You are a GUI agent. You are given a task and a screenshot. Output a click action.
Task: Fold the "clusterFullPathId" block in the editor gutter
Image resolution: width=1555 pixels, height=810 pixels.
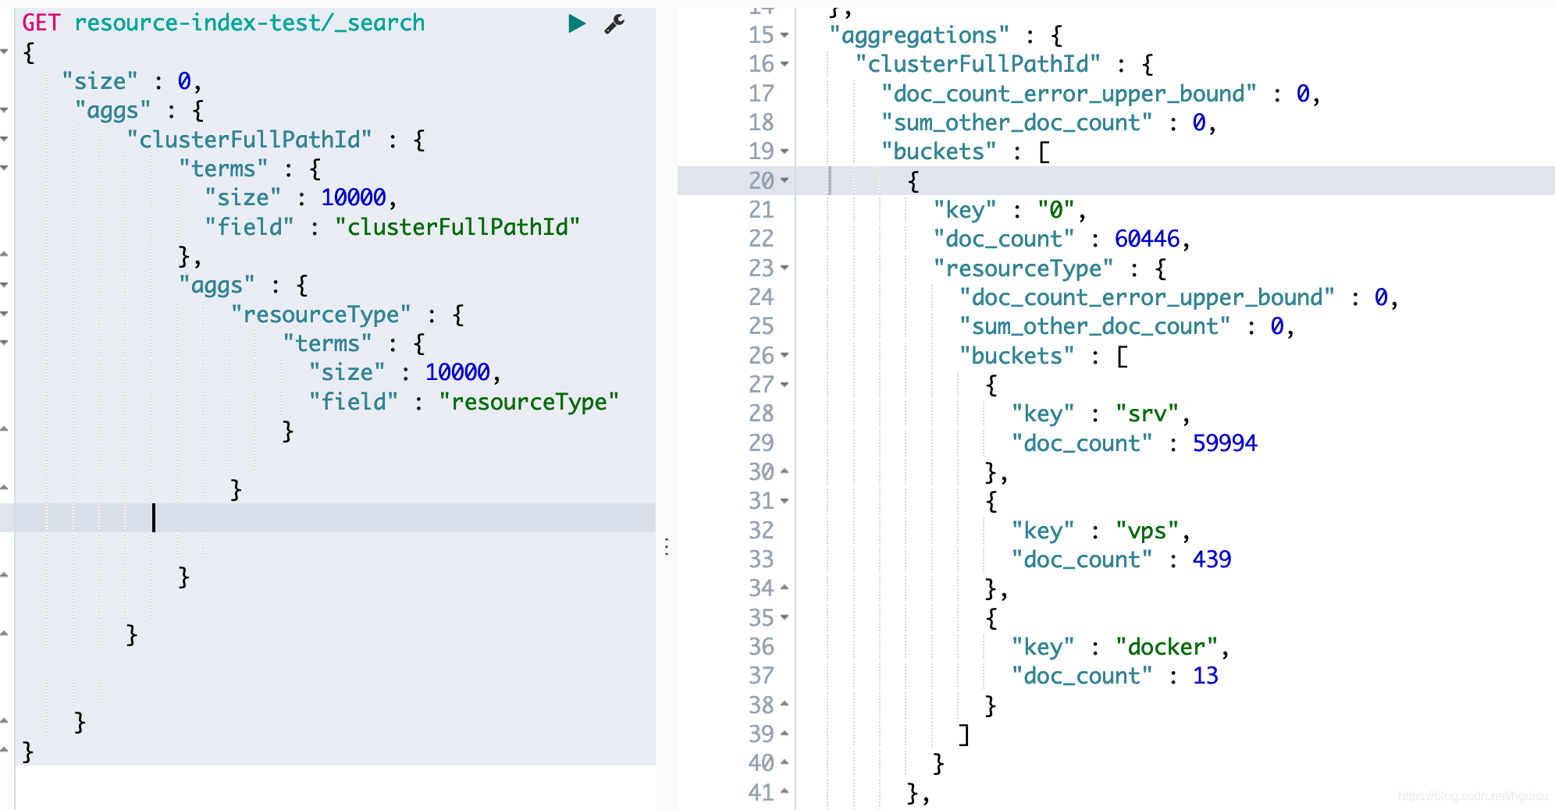pyautogui.click(x=5, y=140)
